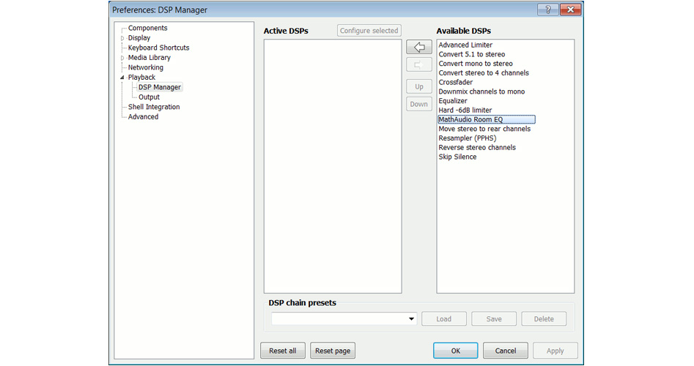Click the Delete preset button
Image resolution: width=694 pixels, height=366 pixels.
coord(544,318)
